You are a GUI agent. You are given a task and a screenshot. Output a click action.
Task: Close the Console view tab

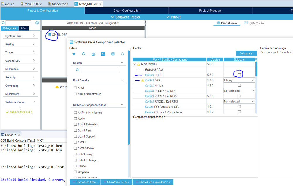click(19, 135)
